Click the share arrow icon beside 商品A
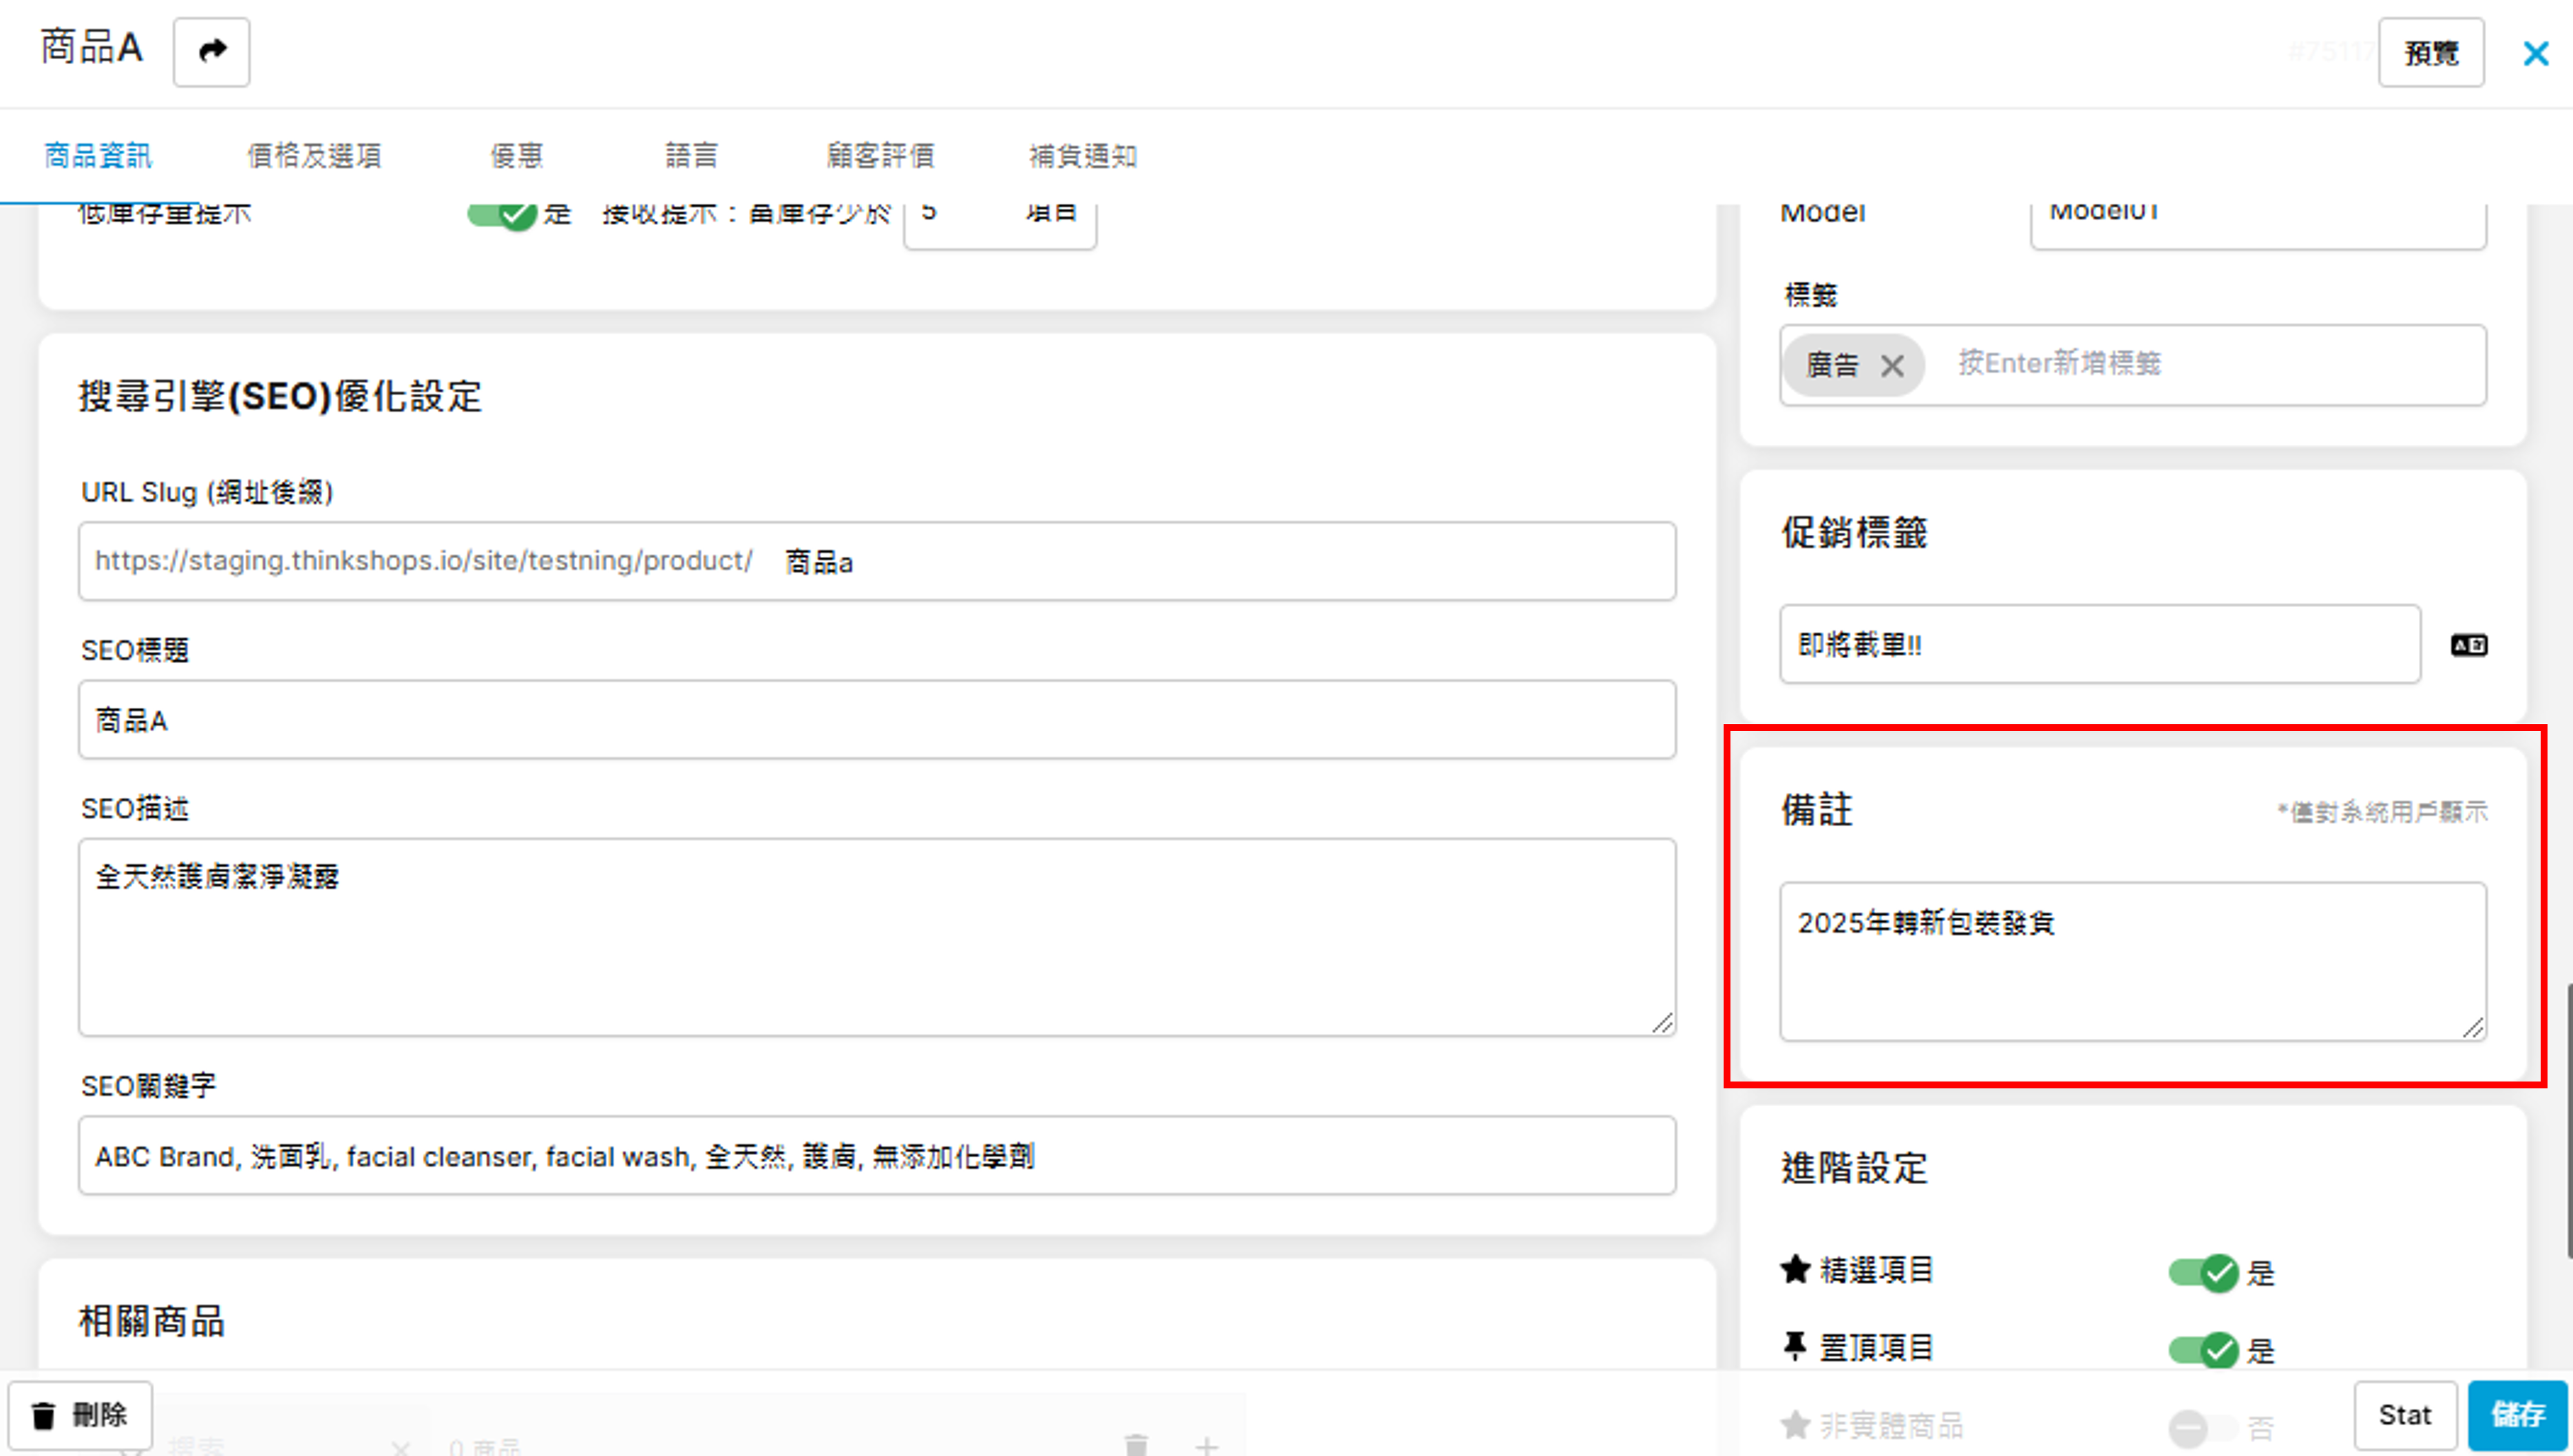This screenshot has height=1456, width=2573. pos(211,51)
